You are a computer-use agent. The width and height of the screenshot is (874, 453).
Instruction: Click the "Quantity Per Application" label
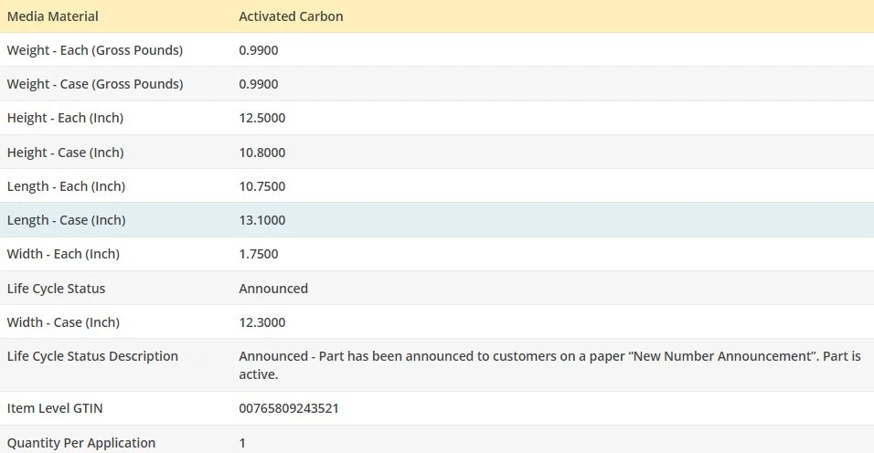click(81, 443)
